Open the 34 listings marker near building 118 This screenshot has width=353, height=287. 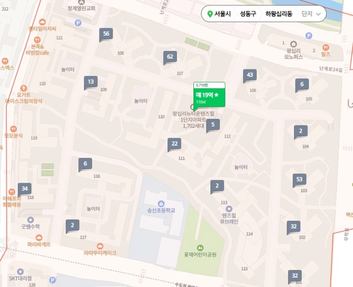click(x=25, y=189)
